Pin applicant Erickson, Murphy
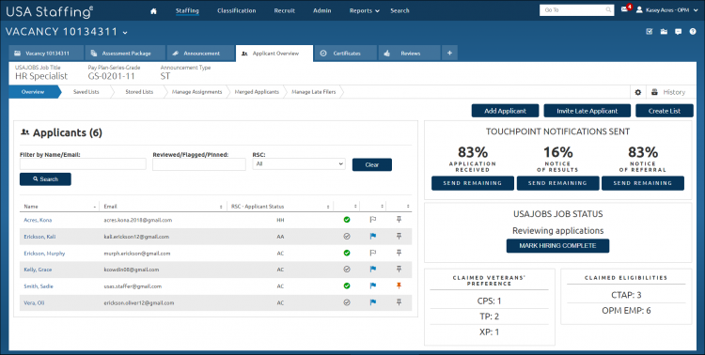This screenshot has width=705, height=355. tap(399, 253)
